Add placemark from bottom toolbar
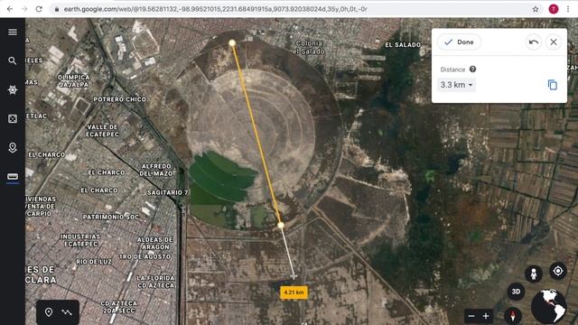The width and height of the screenshot is (578, 325). tap(48, 312)
